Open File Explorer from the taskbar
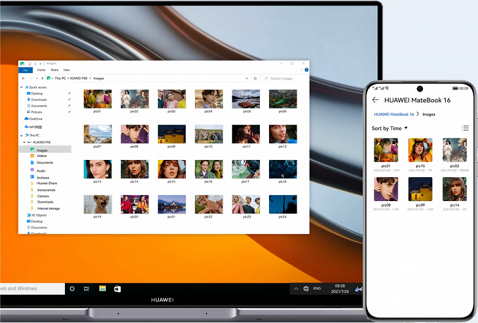 [102, 288]
